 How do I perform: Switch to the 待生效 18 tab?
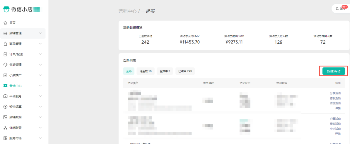click(x=146, y=71)
